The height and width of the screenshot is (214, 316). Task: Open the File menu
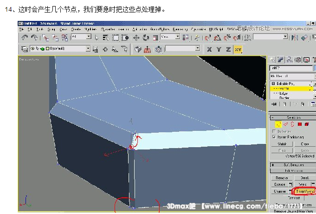point(21,29)
